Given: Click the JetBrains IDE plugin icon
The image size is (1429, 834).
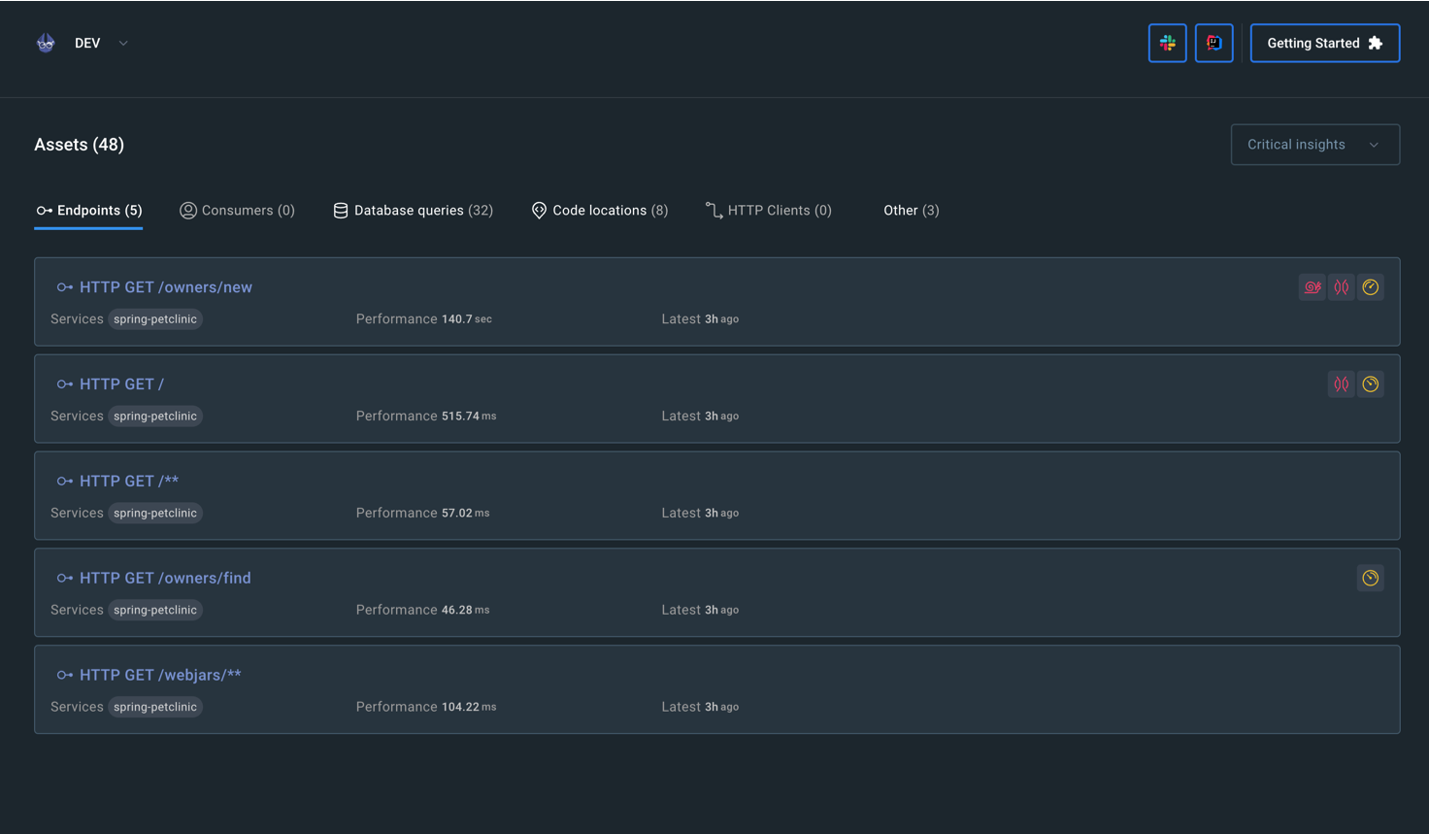Looking at the screenshot, I should 1213,43.
